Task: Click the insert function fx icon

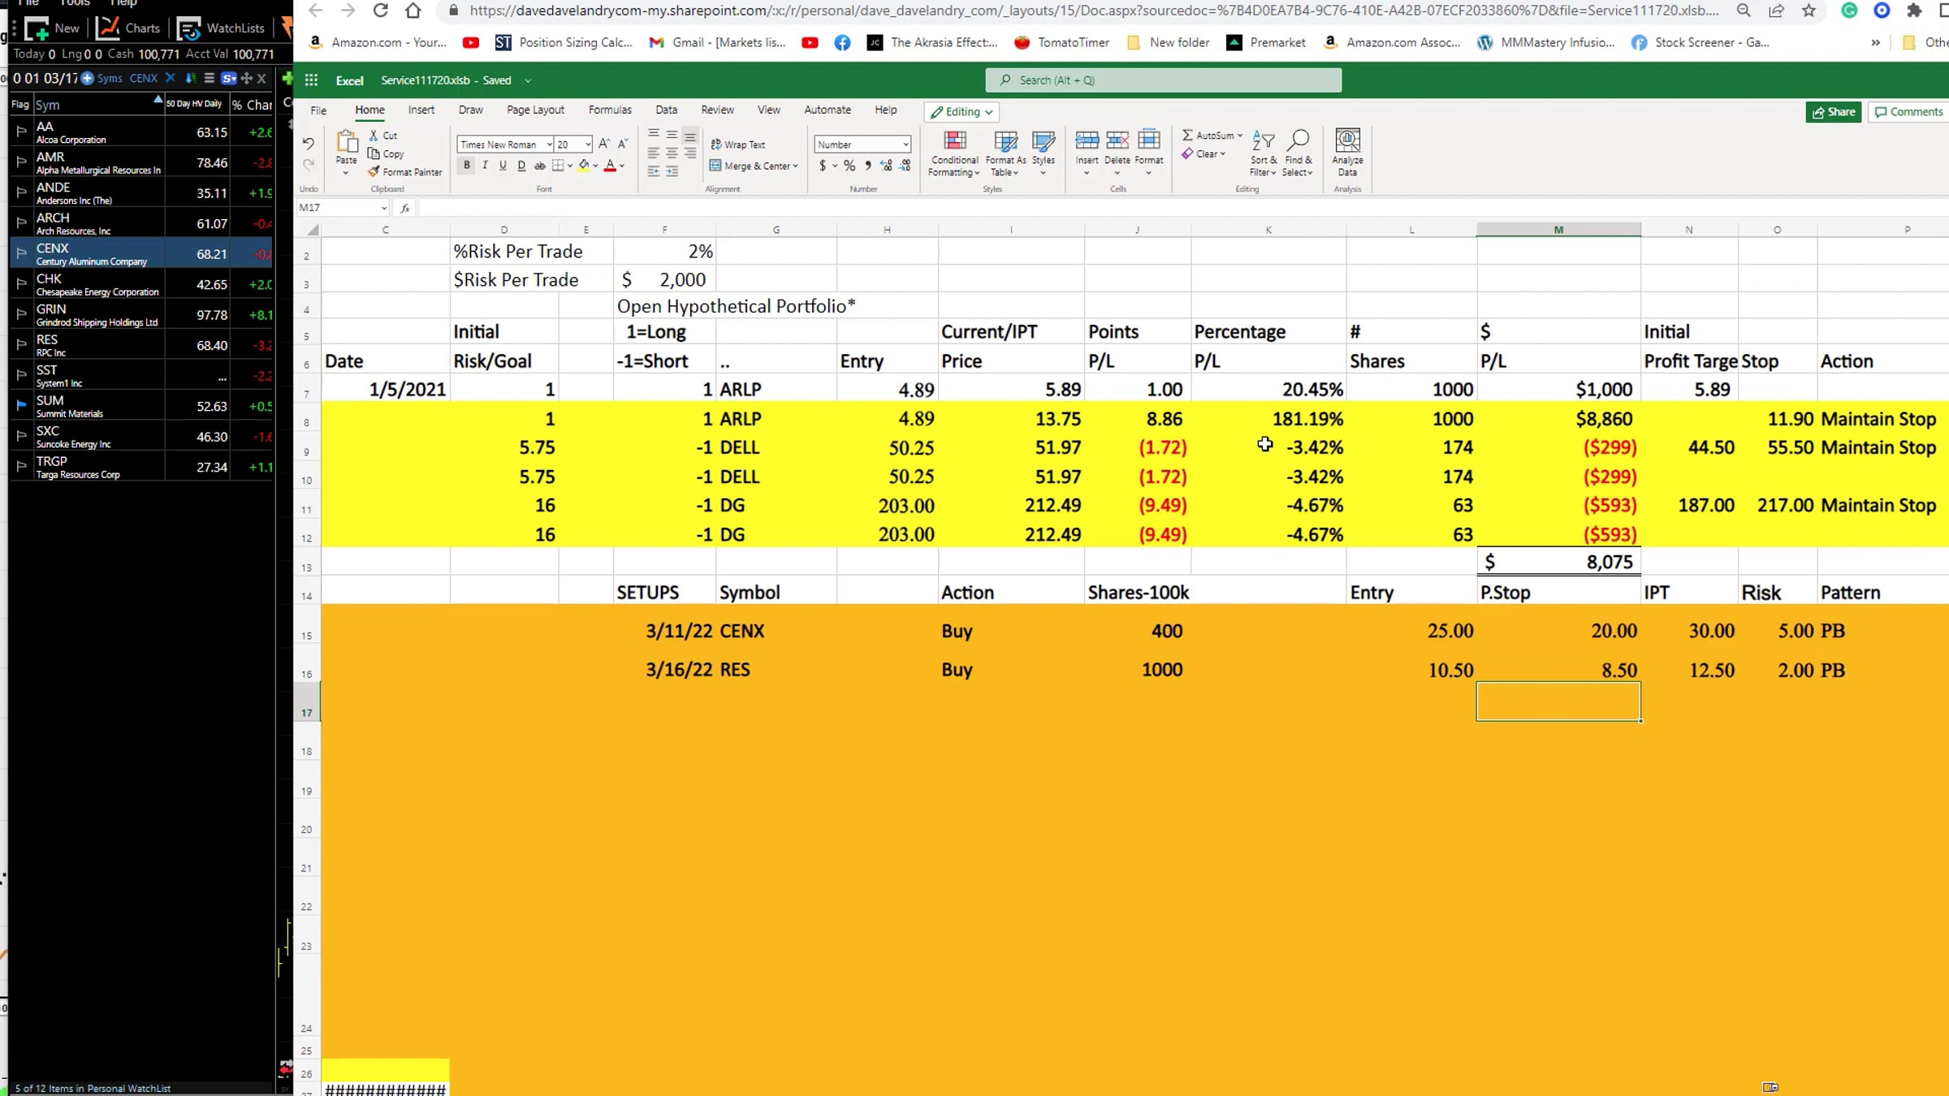Action: (x=404, y=208)
